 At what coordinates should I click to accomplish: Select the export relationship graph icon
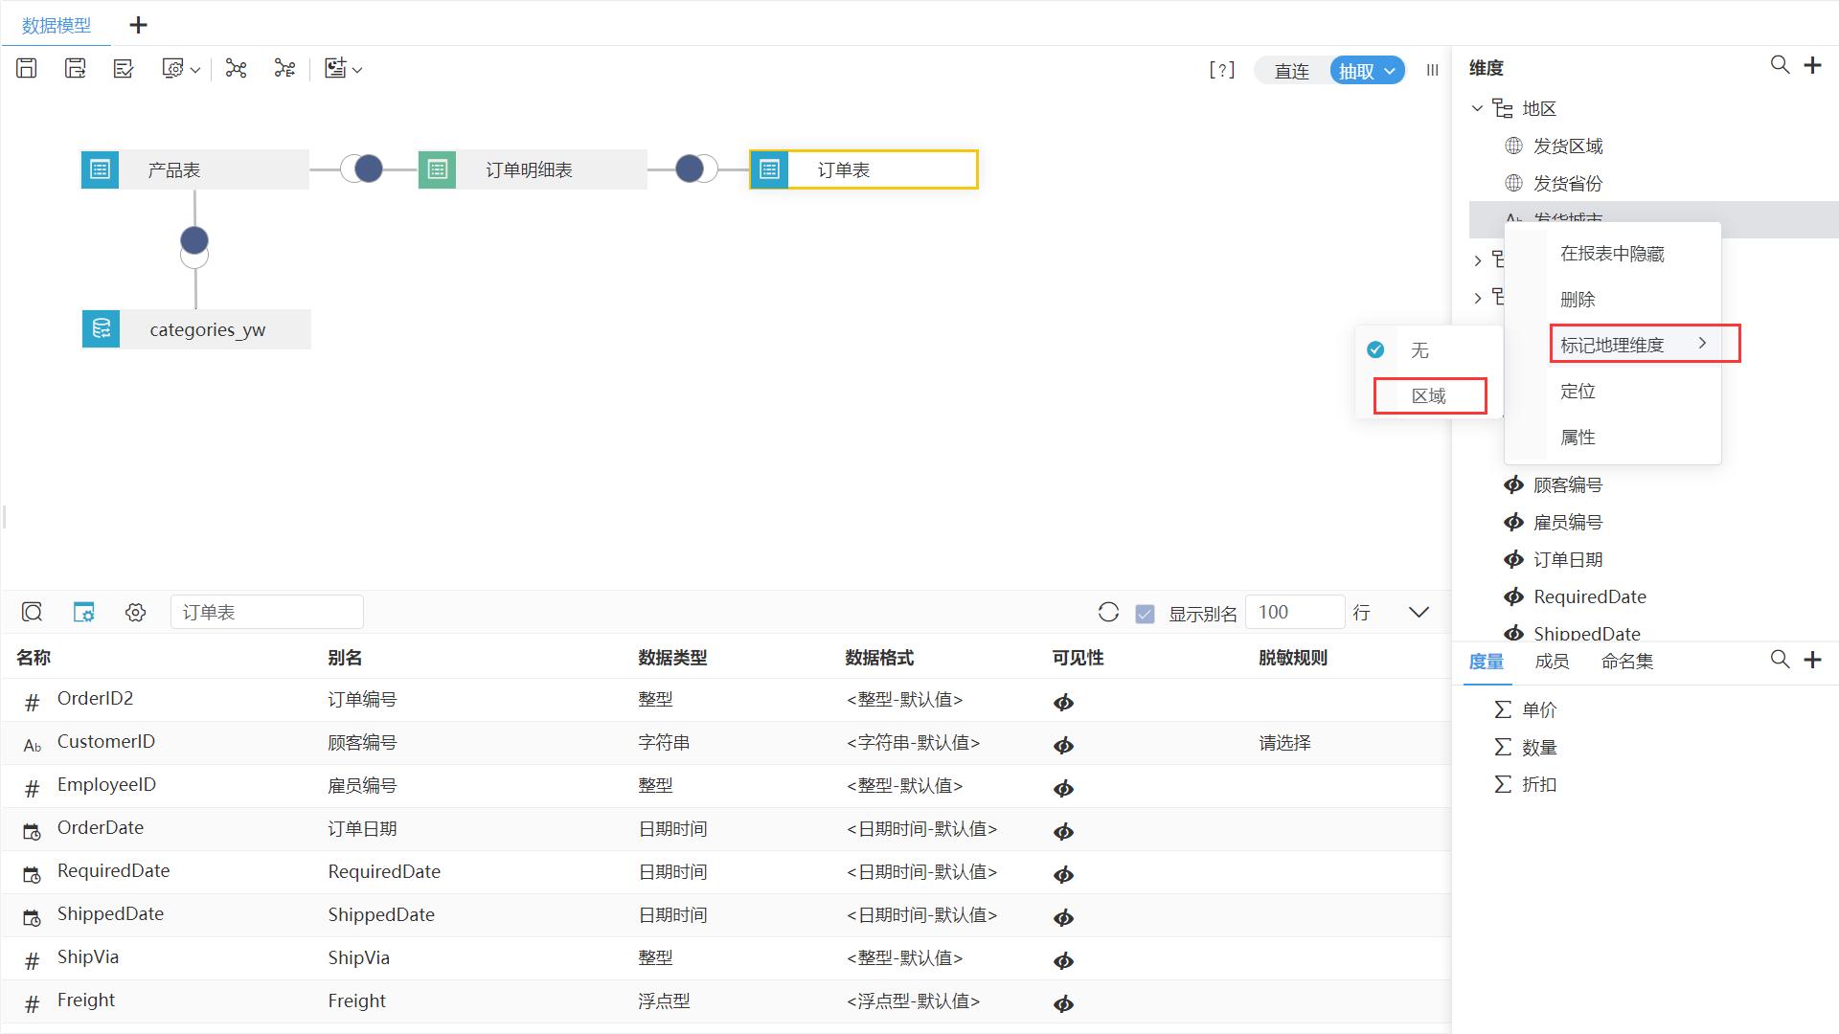coord(284,69)
